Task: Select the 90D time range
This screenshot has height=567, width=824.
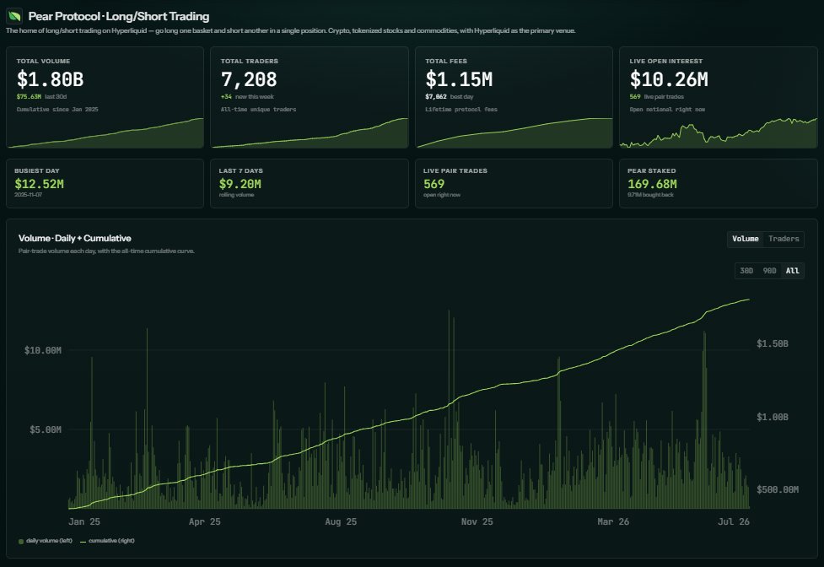Action: [769, 271]
